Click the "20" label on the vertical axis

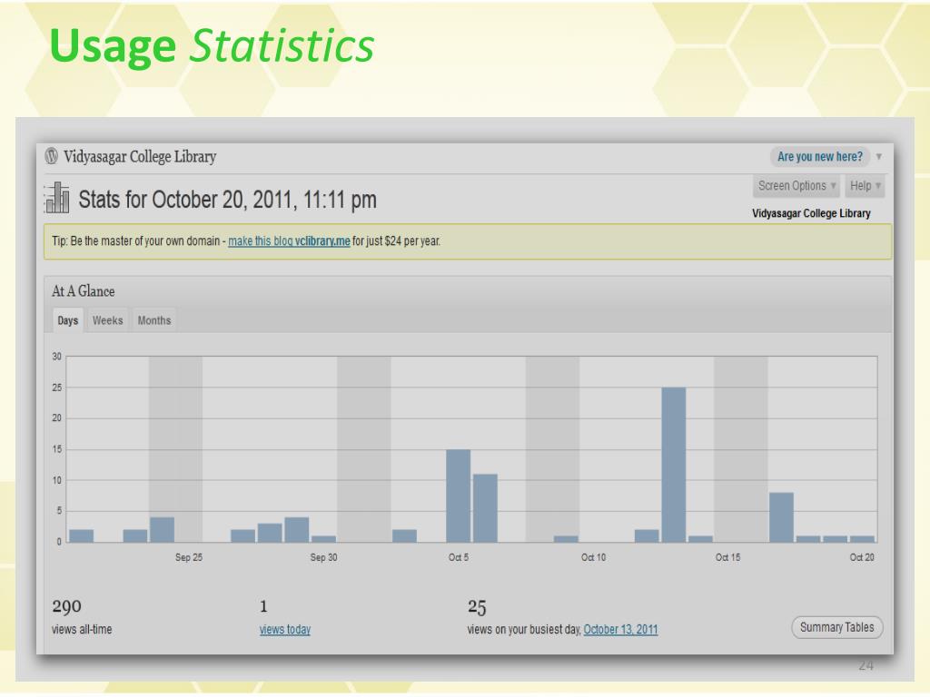56,417
